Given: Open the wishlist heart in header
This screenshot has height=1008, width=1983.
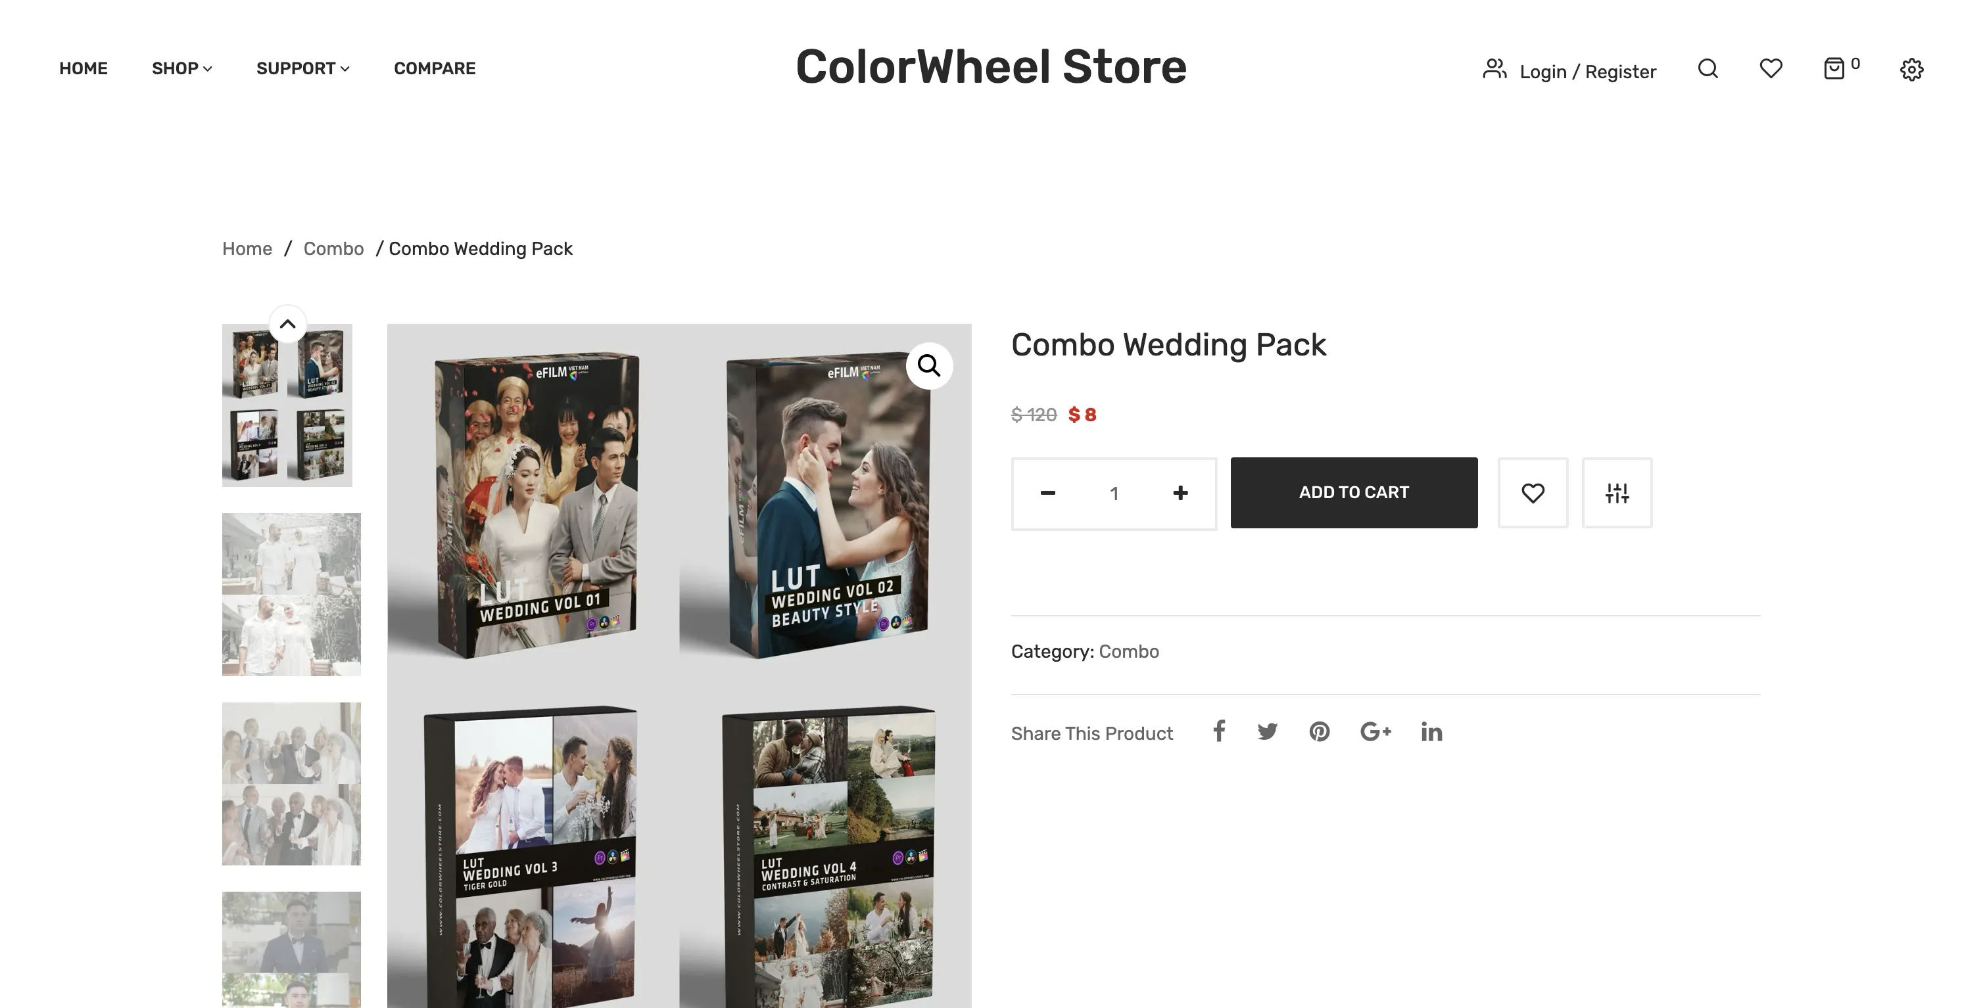Looking at the screenshot, I should coord(1771,69).
